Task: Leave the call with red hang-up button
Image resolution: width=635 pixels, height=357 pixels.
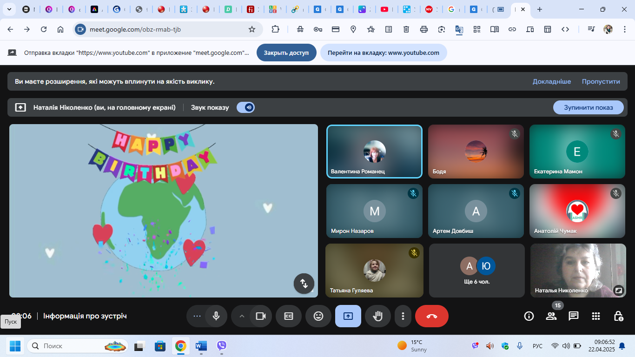Action: pos(432,316)
